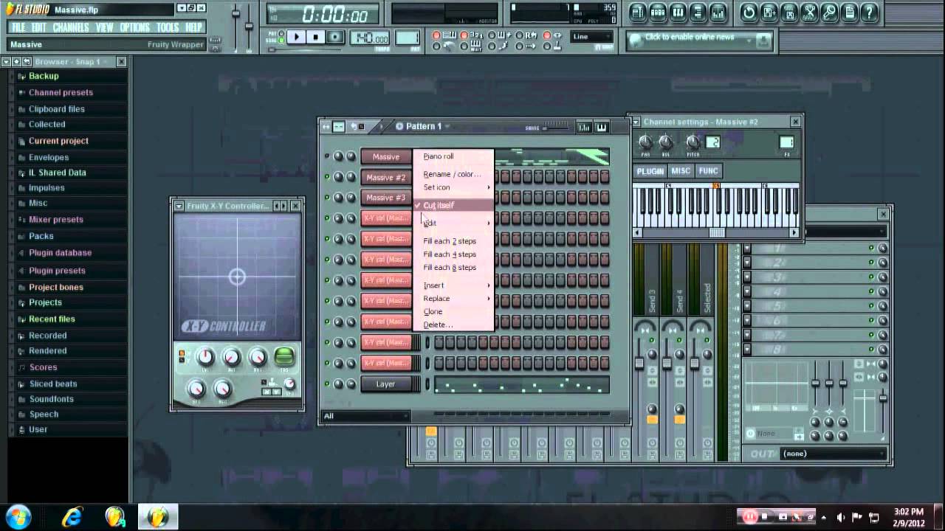
Task: Open the mixer OUT (none) dropdown
Action: [x=834, y=454]
